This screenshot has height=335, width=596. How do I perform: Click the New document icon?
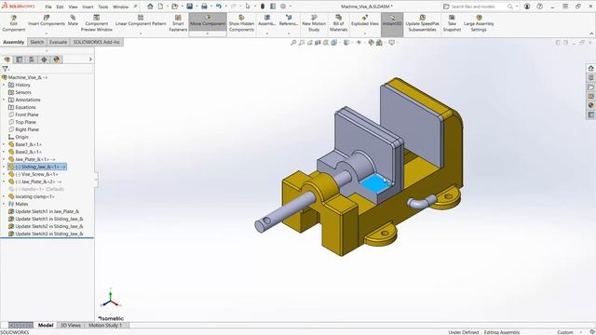pos(161,7)
